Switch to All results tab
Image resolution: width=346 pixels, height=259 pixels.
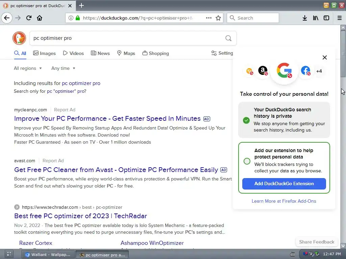[20, 53]
